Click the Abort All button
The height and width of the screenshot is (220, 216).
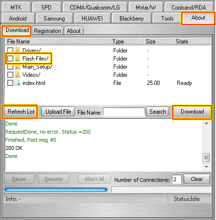pyautogui.click(x=94, y=179)
